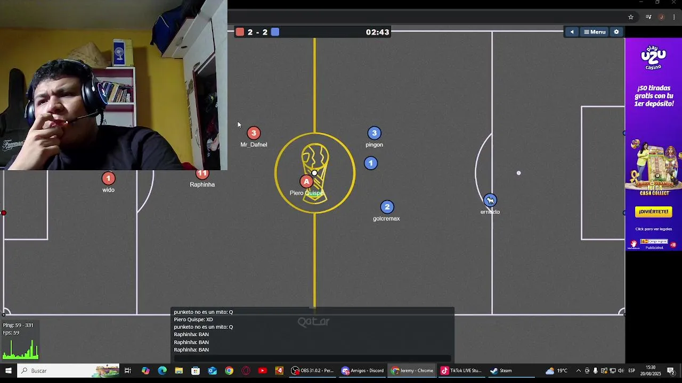
Task: Open game settings gear
Action: tap(616, 32)
